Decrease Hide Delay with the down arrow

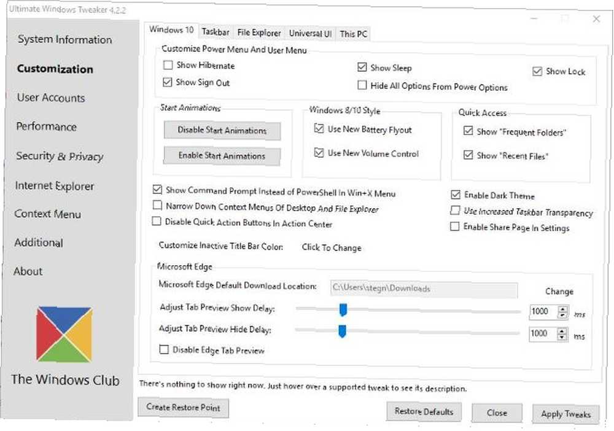point(562,338)
